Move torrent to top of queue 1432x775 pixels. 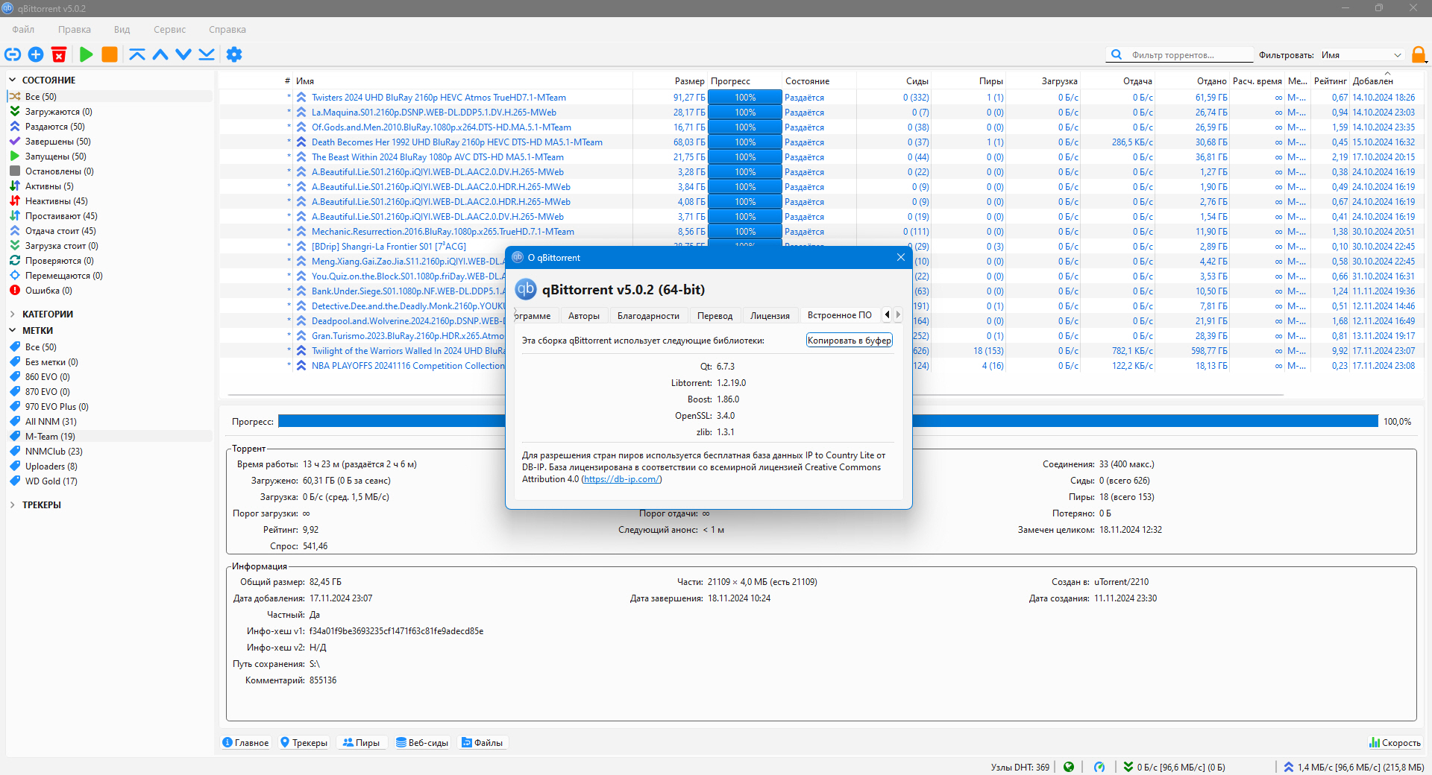click(x=137, y=54)
